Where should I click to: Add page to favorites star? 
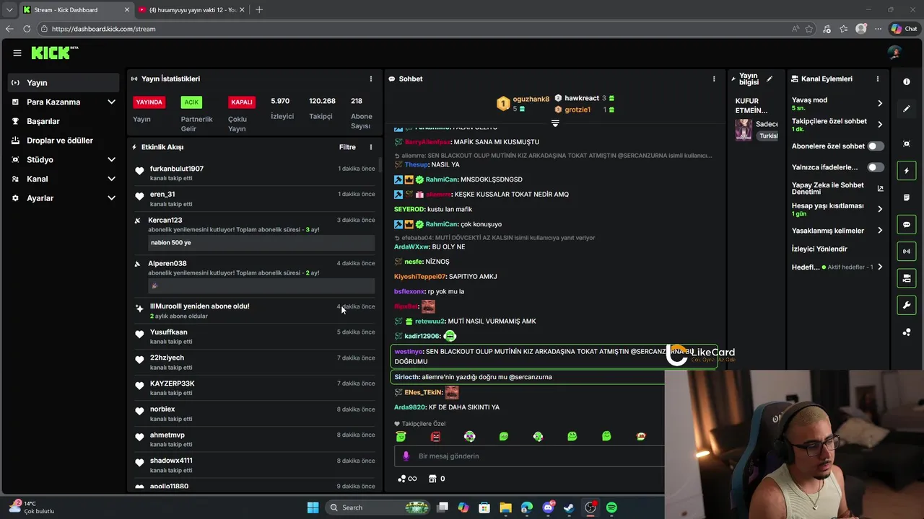coord(809,29)
